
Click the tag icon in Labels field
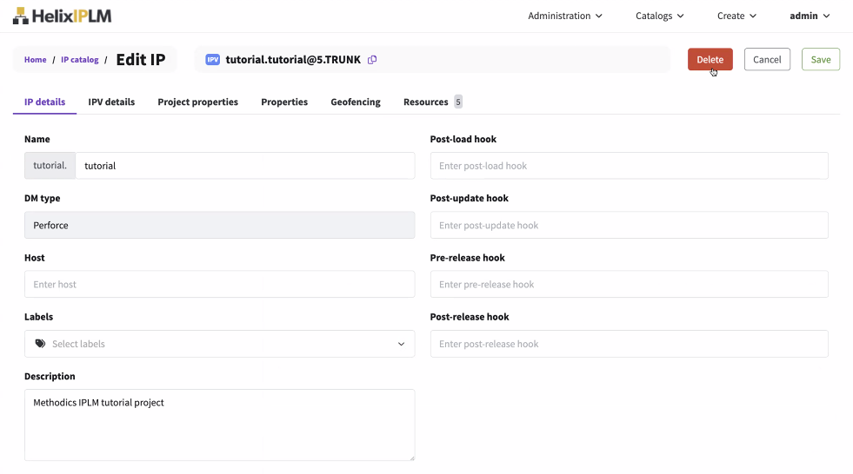click(x=40, y=344)
